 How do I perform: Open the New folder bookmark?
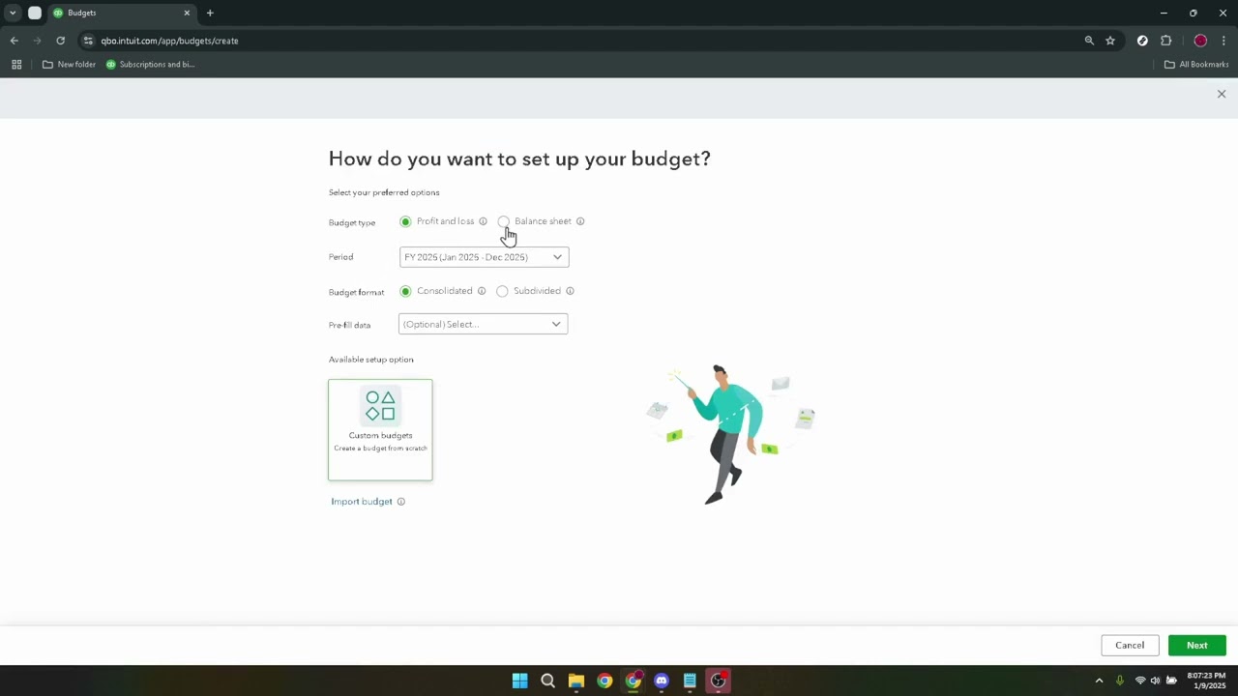(x=69, y=65)
